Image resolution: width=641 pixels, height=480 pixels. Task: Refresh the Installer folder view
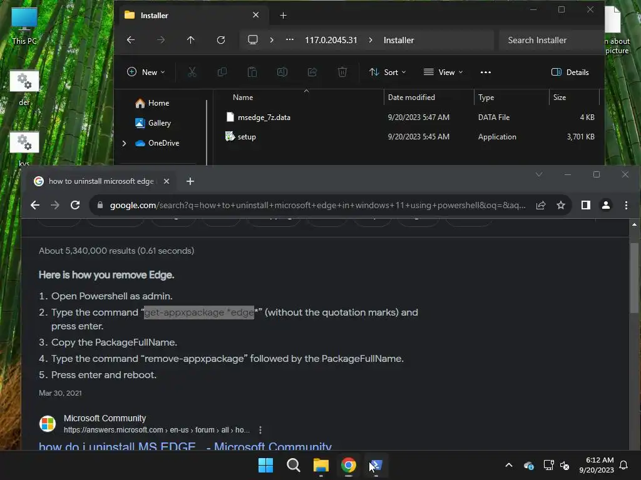(x=221, y=40)
